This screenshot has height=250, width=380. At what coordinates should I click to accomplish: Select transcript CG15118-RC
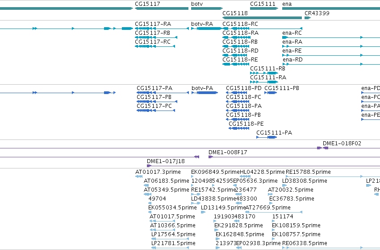[240, 24]
